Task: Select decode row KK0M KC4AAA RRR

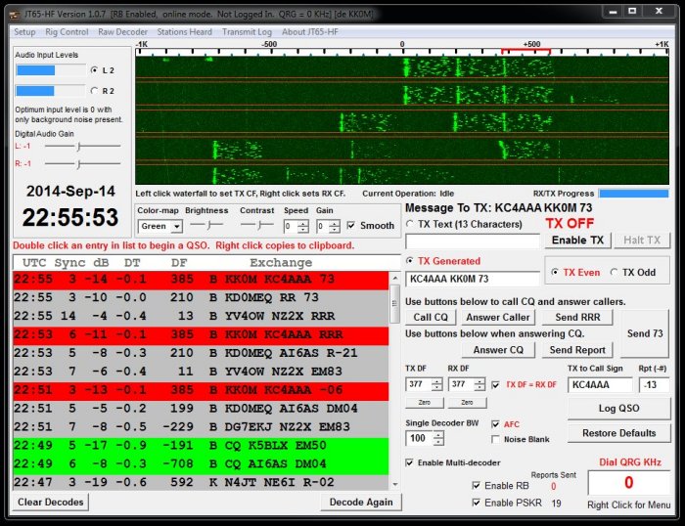Action: (201, 334)
